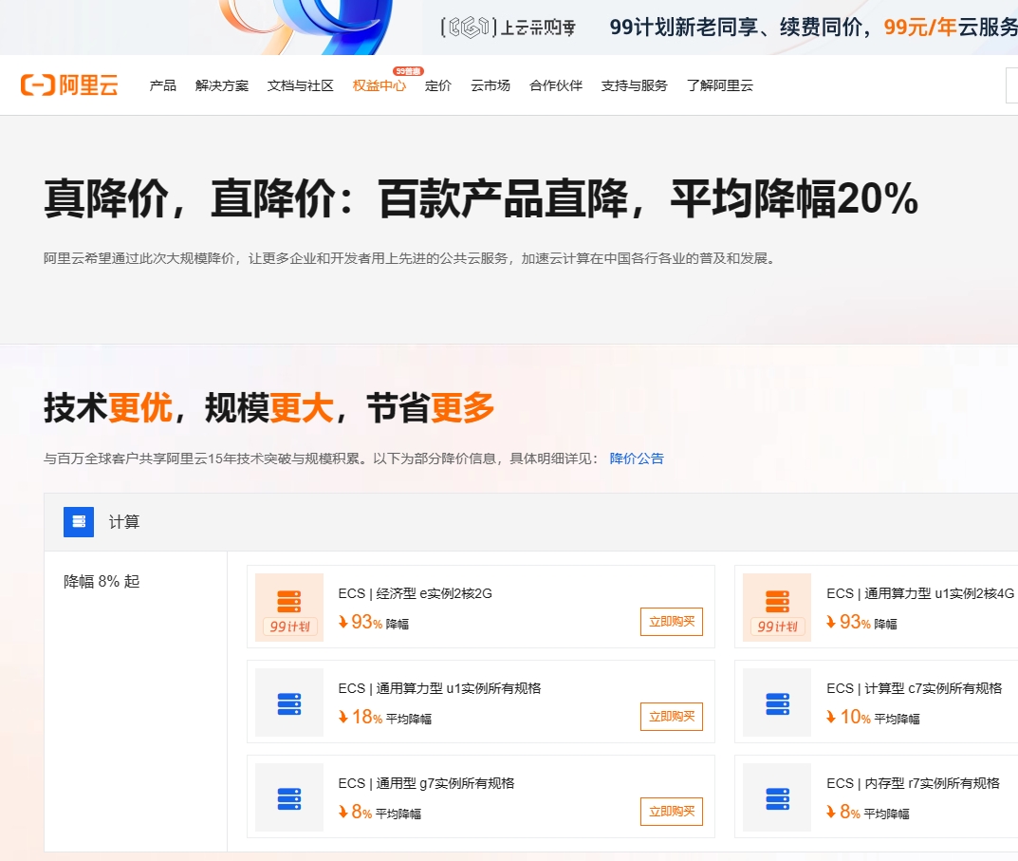This screenshot has height=861, width=1018.
Task: Open the 降价公告 link
Action: coord(637,459)
